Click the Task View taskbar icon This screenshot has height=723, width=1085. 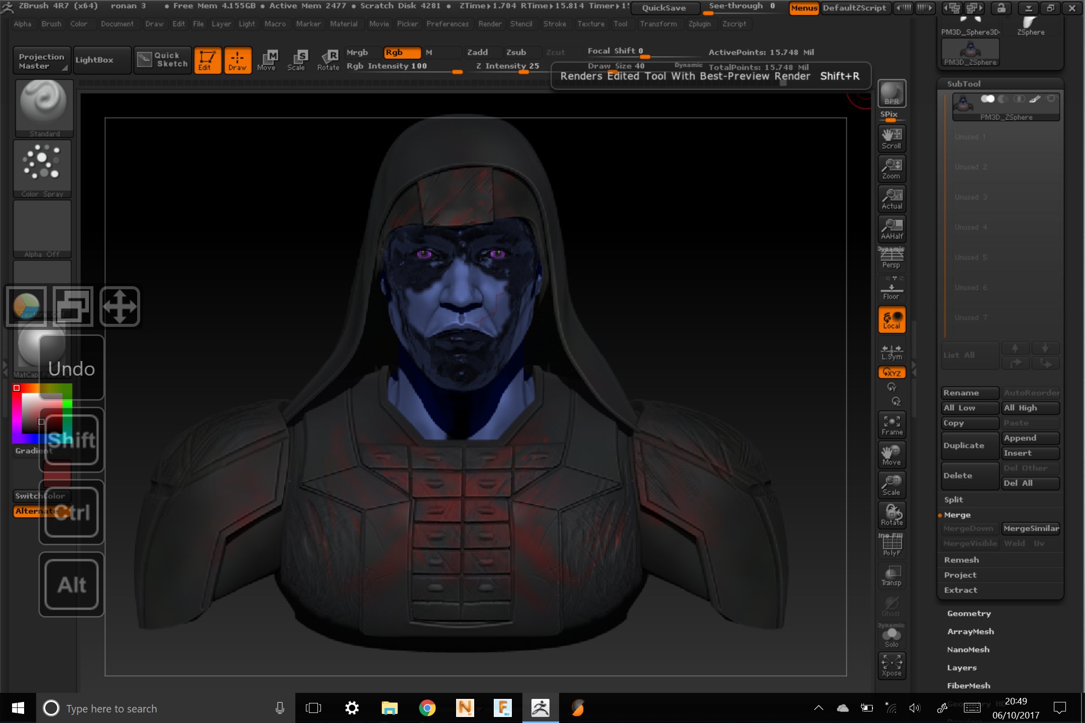(313, 708)
